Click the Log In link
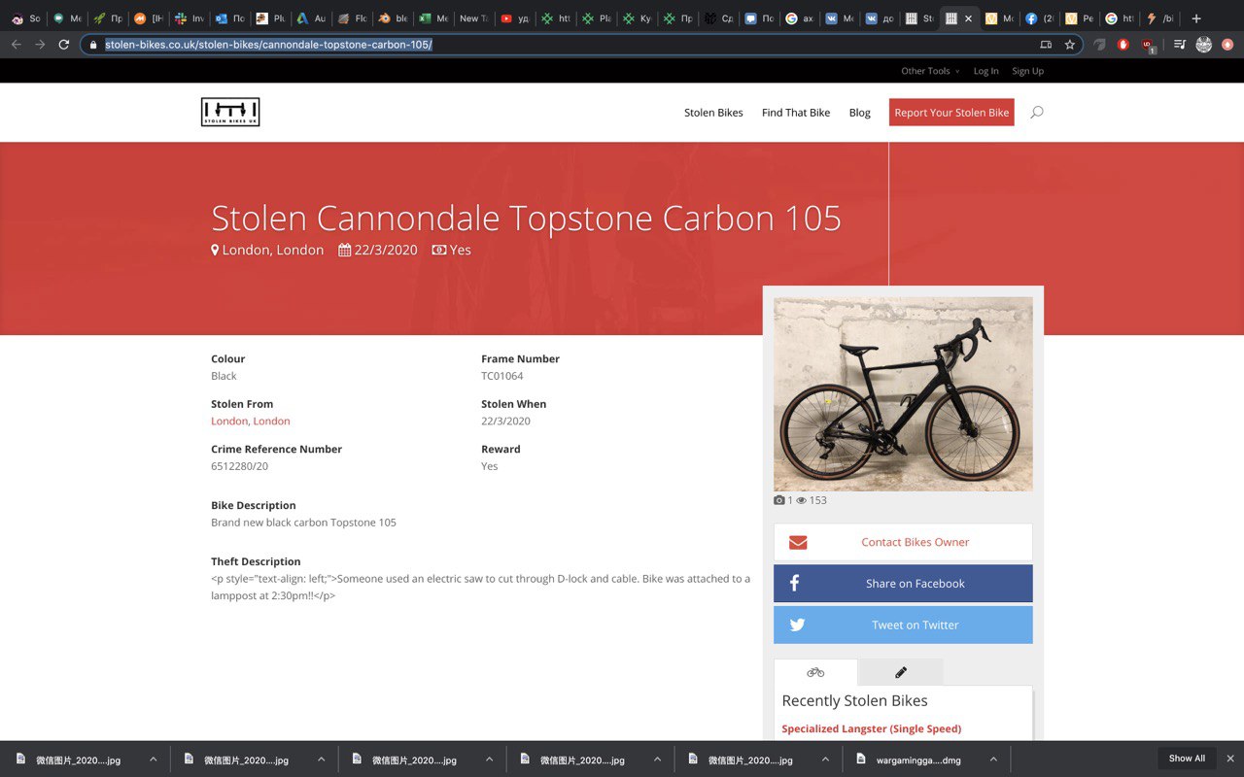 986,71
